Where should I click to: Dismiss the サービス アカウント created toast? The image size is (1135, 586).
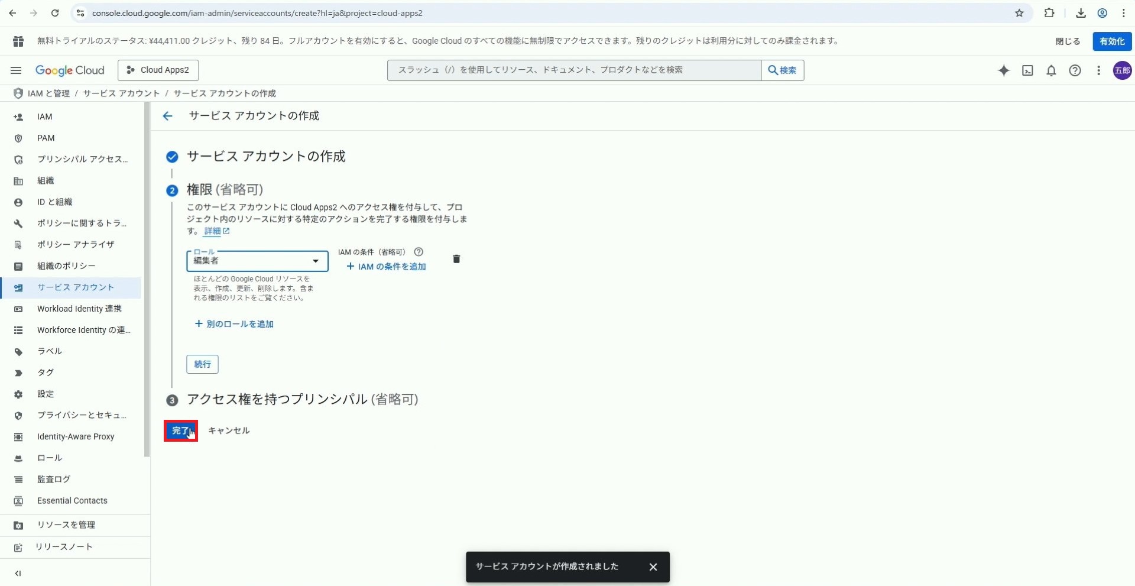click(653, 567)
